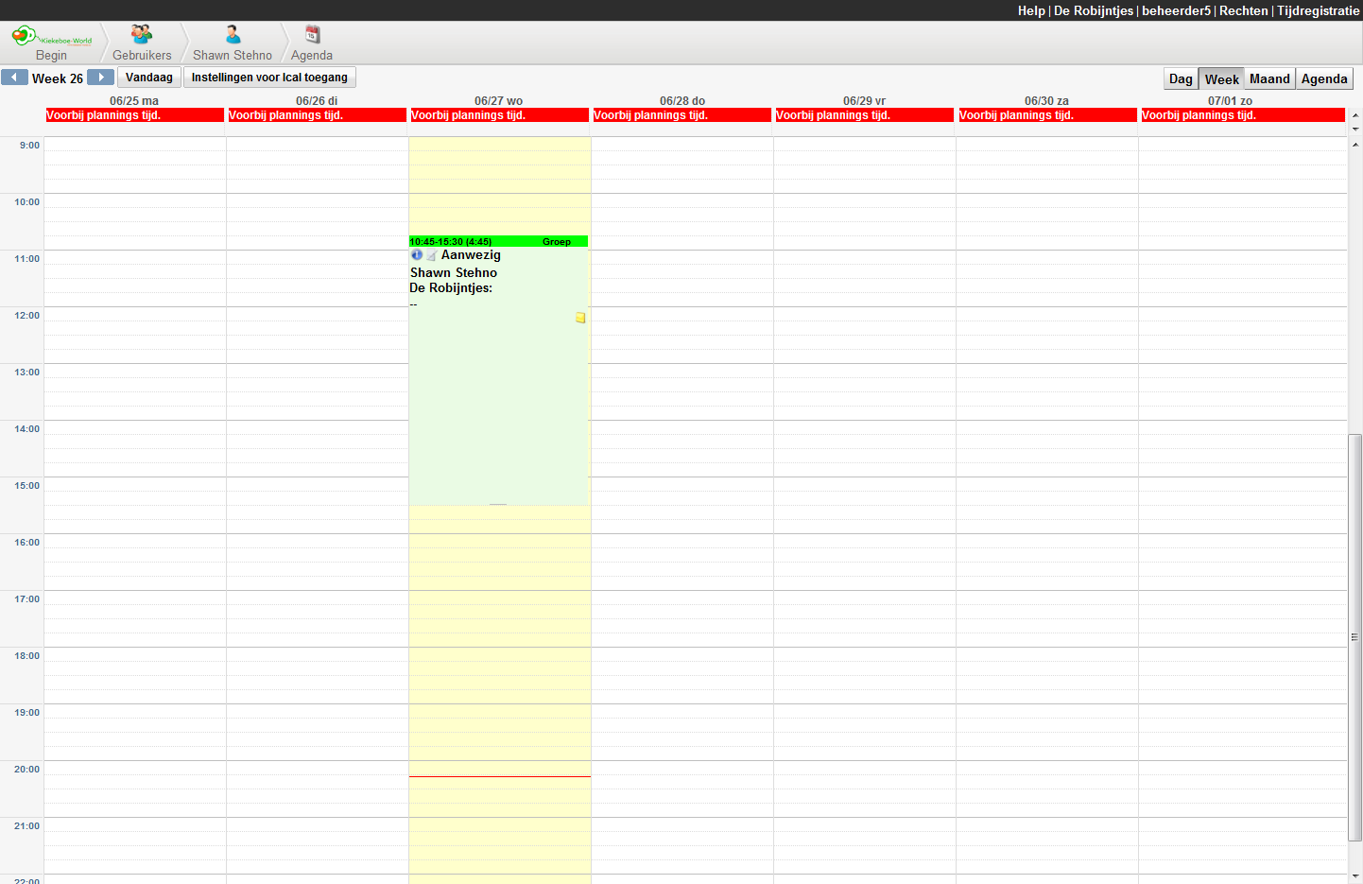1363x884 pixels.
Task: Click the Kiekeboe-World Begin logo
Action: (x=51, y=37)
